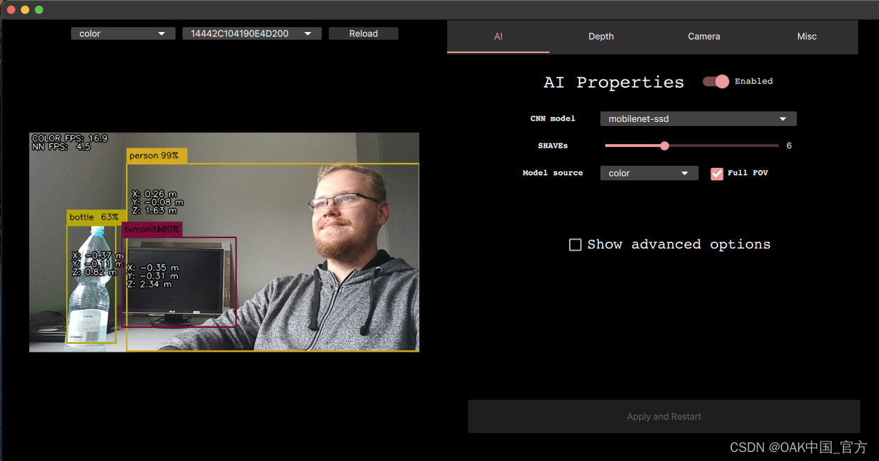Open the CNN model dropdown mobilenet-ssd
The width and height of the screenshot is (879, 461).
point(698,119)
